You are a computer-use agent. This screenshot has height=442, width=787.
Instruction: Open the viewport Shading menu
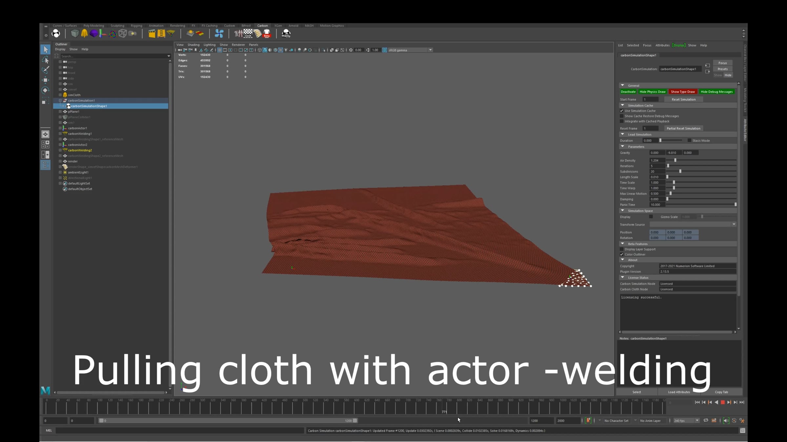pyautogui.click(x=193, y=45)
